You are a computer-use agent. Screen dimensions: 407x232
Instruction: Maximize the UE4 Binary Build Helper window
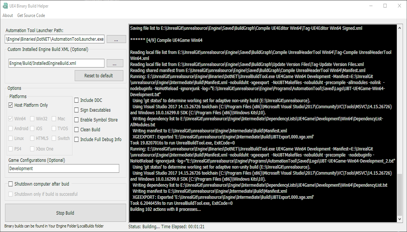(385, 6)
